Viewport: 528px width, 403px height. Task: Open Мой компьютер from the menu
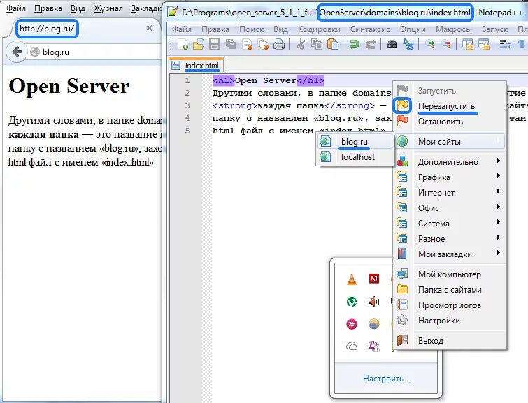tap(450, 274)
